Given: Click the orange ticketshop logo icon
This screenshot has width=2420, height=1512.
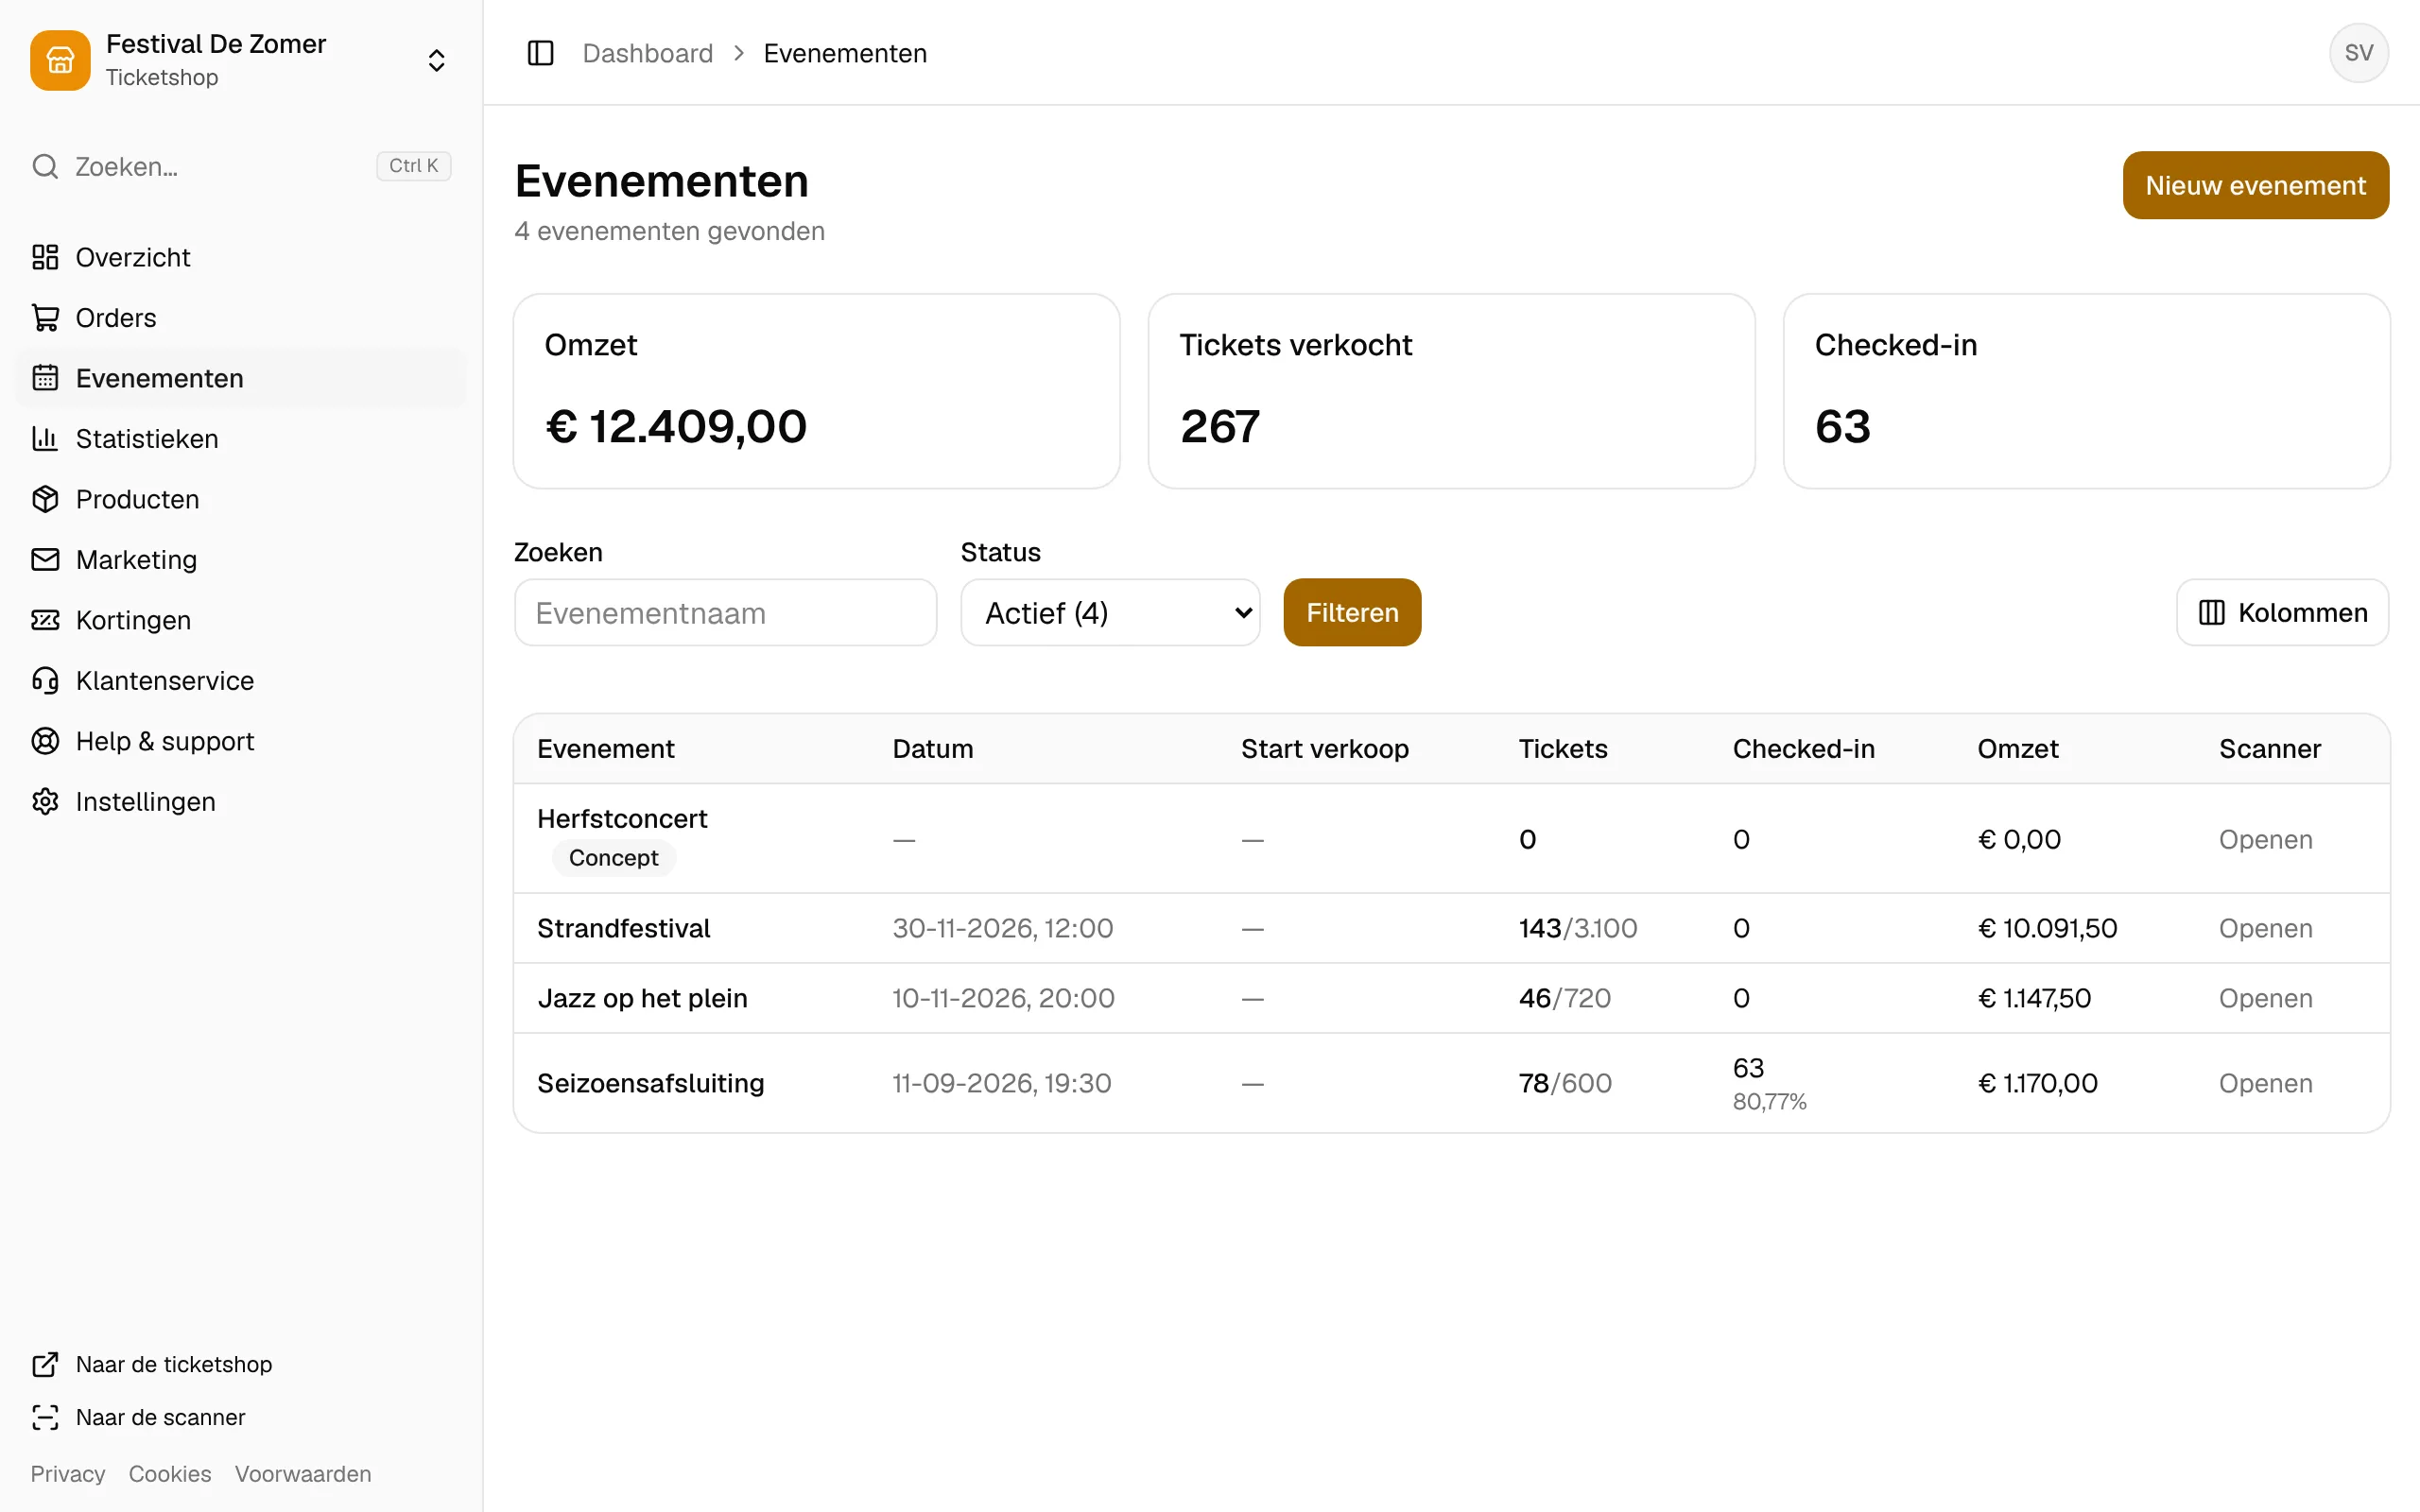Looking at the screenshot, I should (x=60, y=60).
